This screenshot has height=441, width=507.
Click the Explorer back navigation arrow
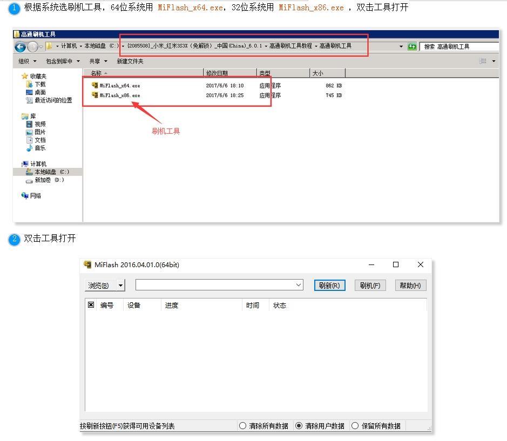point(21,46)
